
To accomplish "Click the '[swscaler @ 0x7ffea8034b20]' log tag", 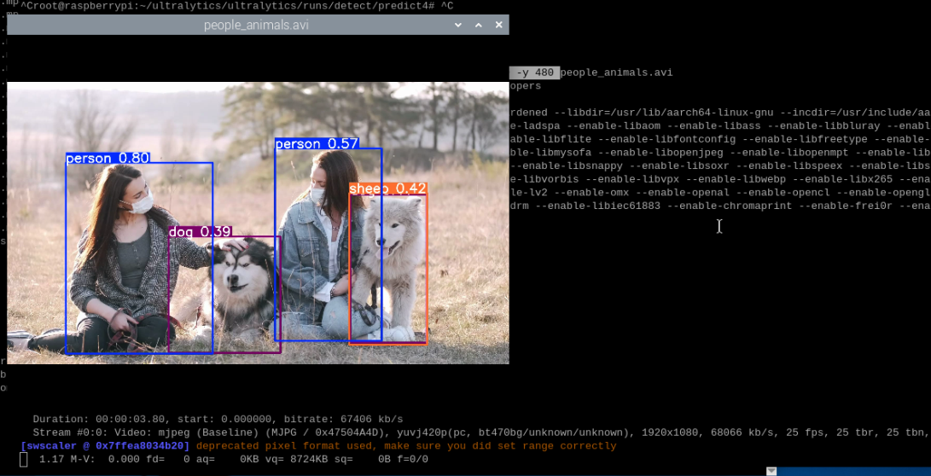I will [x=105, y=446].
